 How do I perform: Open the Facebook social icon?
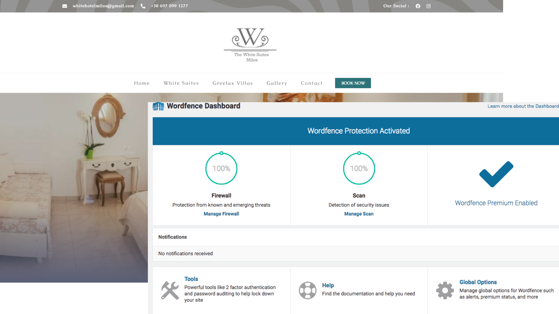pos(418,6)
